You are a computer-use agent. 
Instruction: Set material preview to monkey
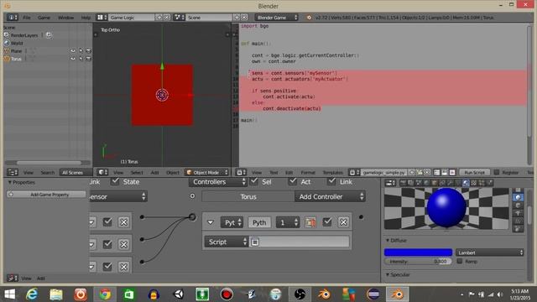pyautogui.click(x=519, y=213)
